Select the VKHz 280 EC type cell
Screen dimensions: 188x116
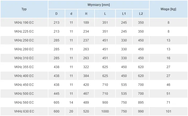(x=24, y=49)
